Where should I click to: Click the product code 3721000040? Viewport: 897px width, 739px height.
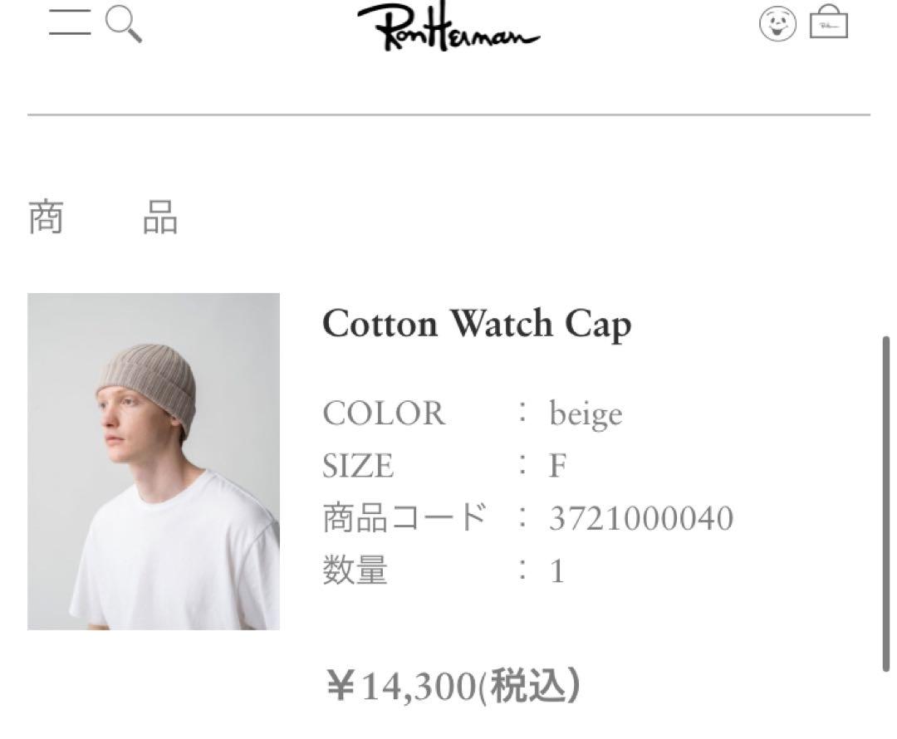641,518
